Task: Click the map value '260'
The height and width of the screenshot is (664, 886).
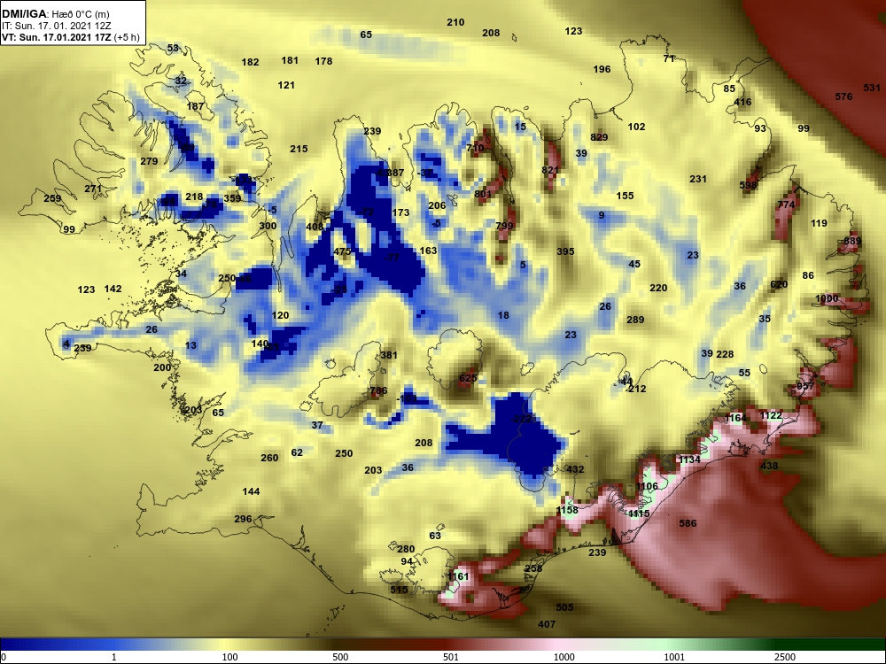Action: tap(269, 458)
